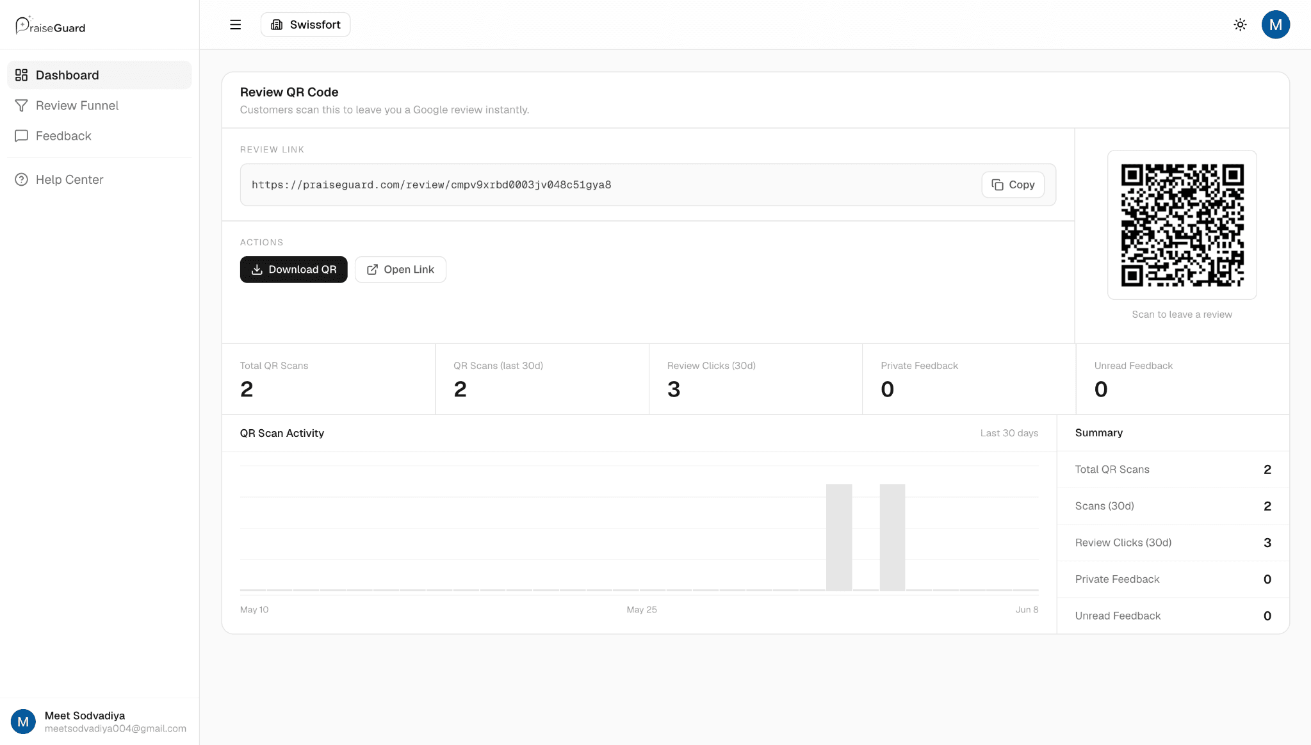1311x745 pixels.
Task: Open Review Funnel page
Action: 99,105
